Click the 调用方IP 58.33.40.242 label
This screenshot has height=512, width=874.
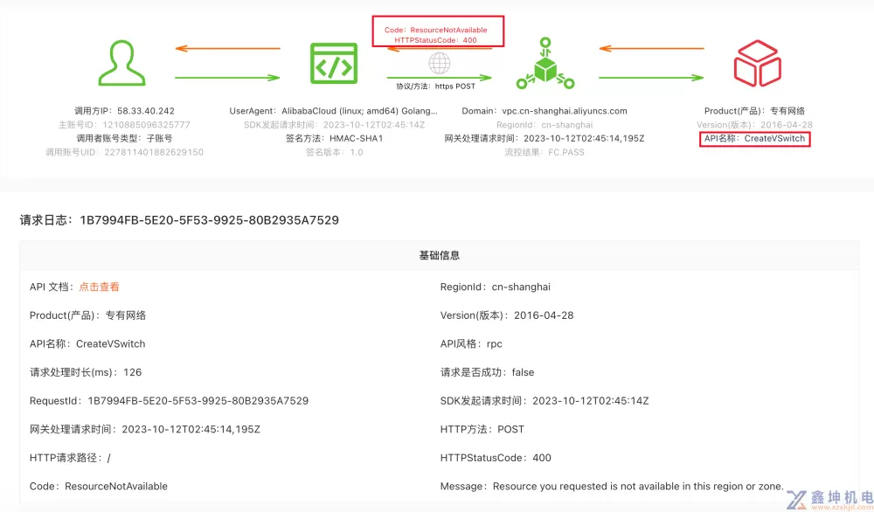(124, 111)
